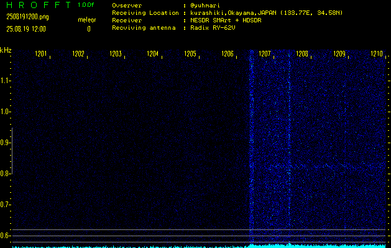Click the 1206 time marker

click(228, 54)
